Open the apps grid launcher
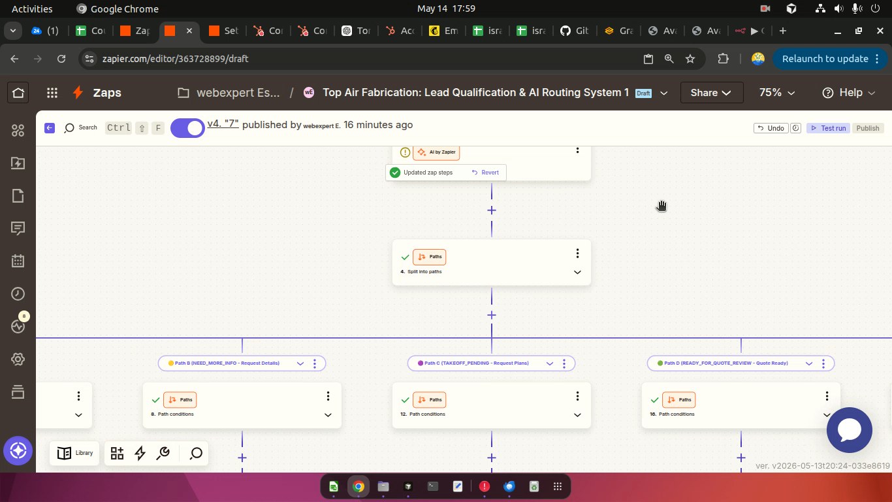 pyautogui.click(x=52, y=93)
